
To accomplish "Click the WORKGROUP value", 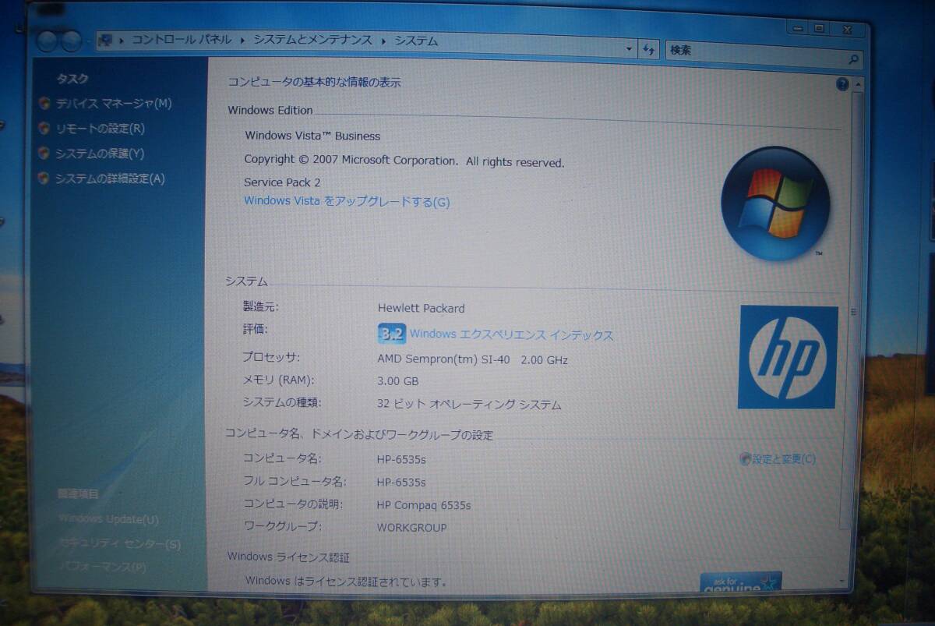I will 411,528.
